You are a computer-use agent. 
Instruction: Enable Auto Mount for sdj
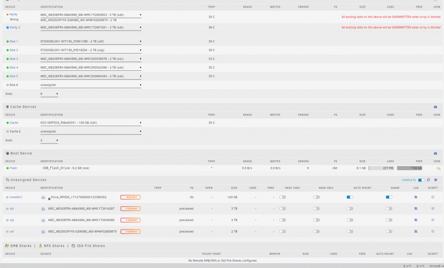[350, 220]
